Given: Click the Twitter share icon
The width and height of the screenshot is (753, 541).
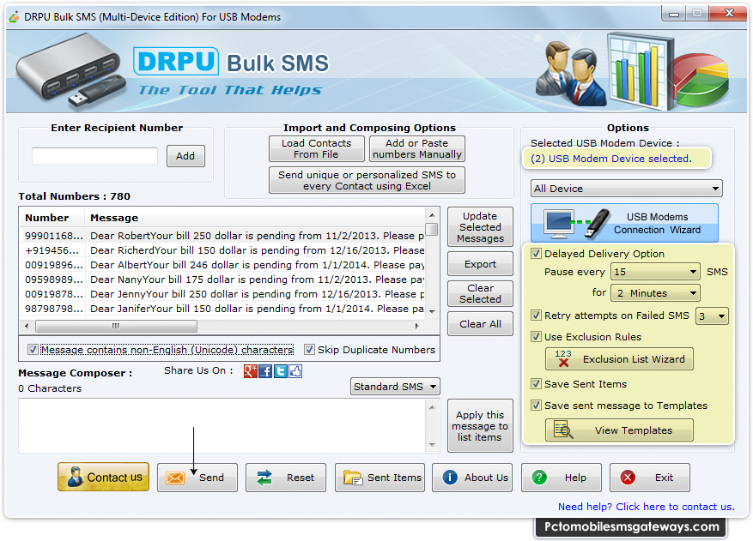Looking at the screenshot, I should pyautogui.click(x=281, y=371).
